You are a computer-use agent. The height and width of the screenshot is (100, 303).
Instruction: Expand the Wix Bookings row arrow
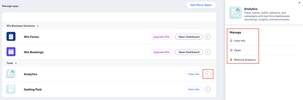click(x=208, y=52)
